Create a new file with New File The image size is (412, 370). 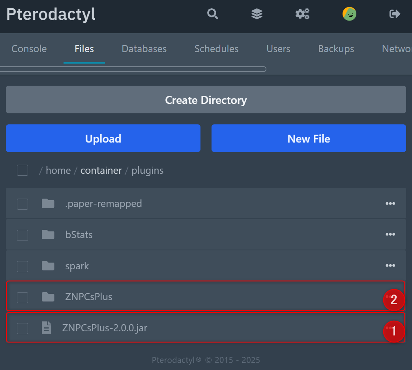309,138
